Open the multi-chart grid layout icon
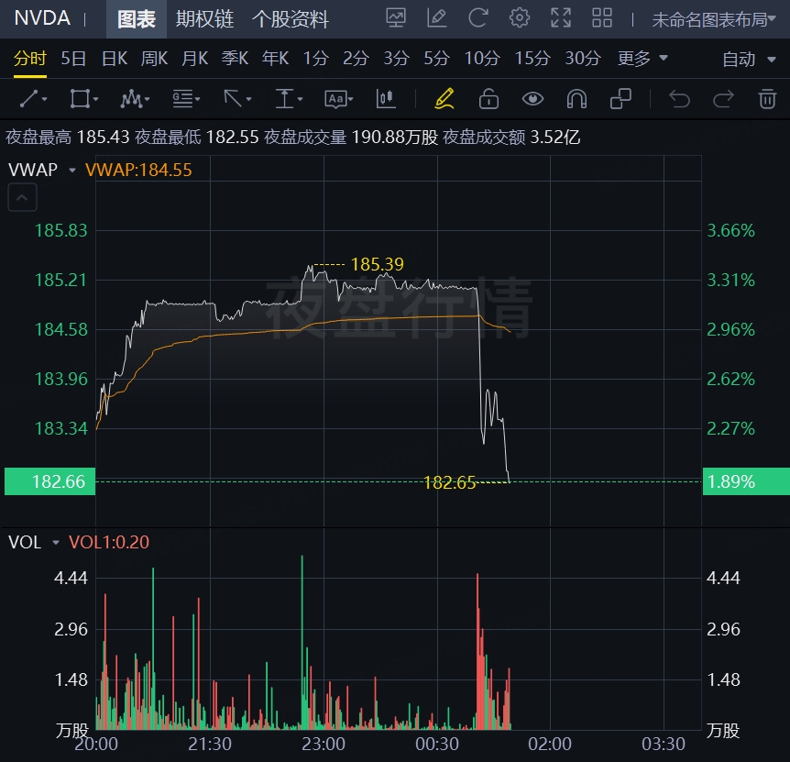This screenshot has width=790, height=762. point(602,18)
